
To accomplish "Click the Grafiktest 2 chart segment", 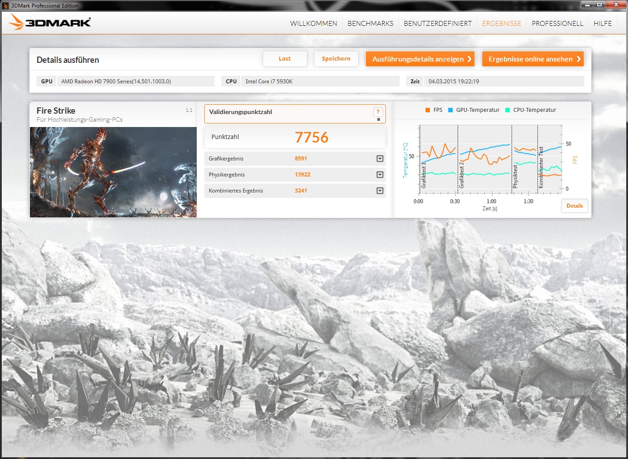I will coord(484,160).
